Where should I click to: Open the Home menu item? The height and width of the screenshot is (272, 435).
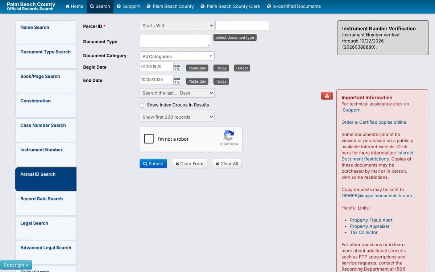pyautogui.click(x=74, y=6)
